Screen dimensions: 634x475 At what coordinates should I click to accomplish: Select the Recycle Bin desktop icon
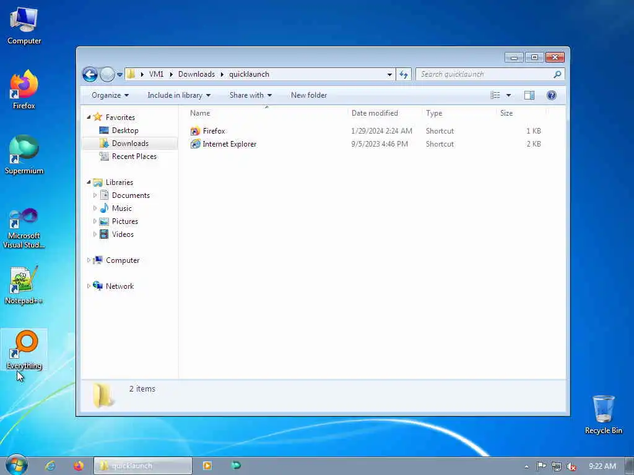tap(603, 415)
